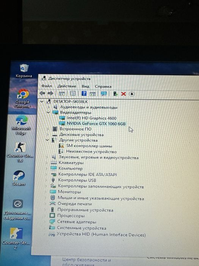199x266 pixels.
Task: Click the Процессоры chip icon
Action: (52, 215)
